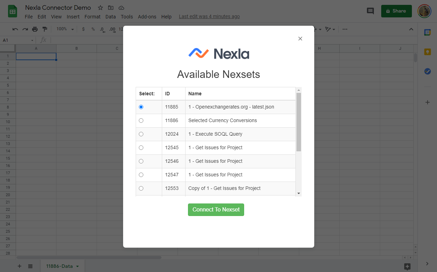The height and width of the screenshot is (272, 437).
Task: Open Google Calendar side panel icon
Action: pyautogui.click(x=427, y=32)
